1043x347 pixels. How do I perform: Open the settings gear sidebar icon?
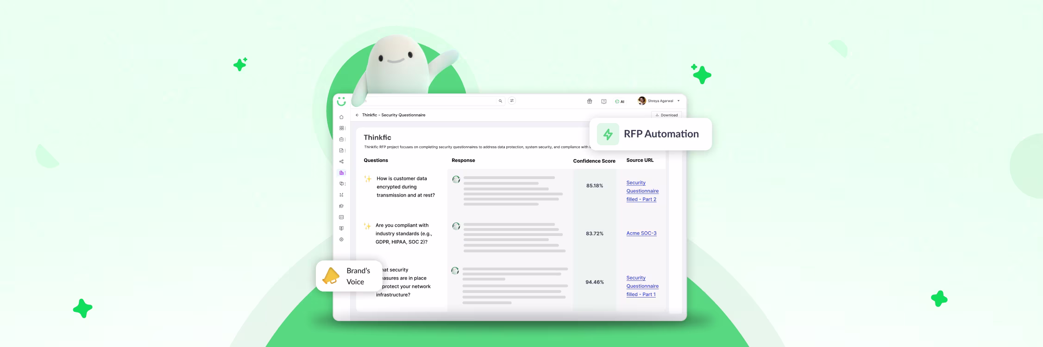tap(341, 239)
